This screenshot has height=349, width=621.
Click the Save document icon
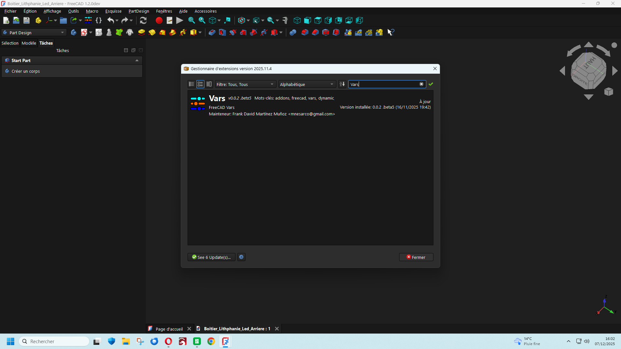click(x=27, y=20)
